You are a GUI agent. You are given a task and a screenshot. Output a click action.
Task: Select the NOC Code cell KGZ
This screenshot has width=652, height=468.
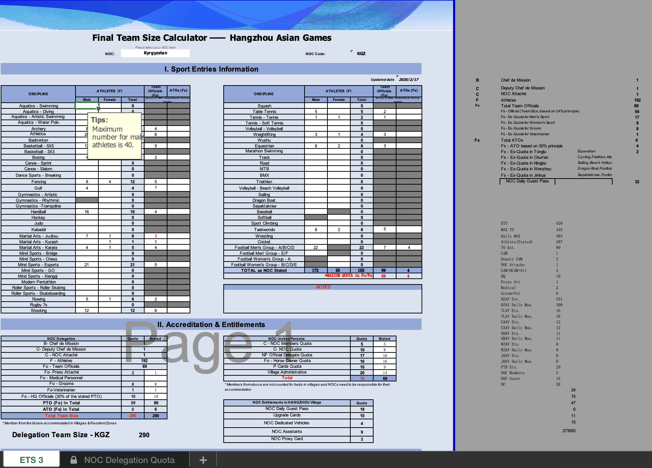point(361,53)
